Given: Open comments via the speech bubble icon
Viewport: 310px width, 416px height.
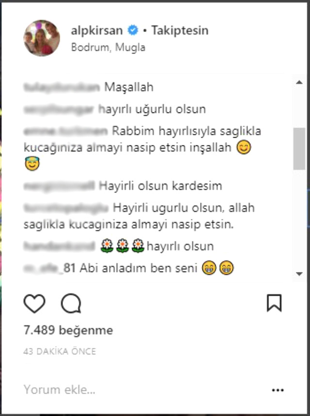Looking at the screenshot, I should (x=71, y=303).
